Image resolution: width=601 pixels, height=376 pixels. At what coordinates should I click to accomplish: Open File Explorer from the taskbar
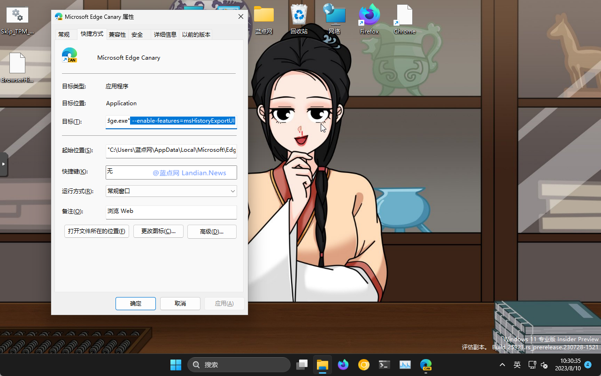click(x=322, y=365)
